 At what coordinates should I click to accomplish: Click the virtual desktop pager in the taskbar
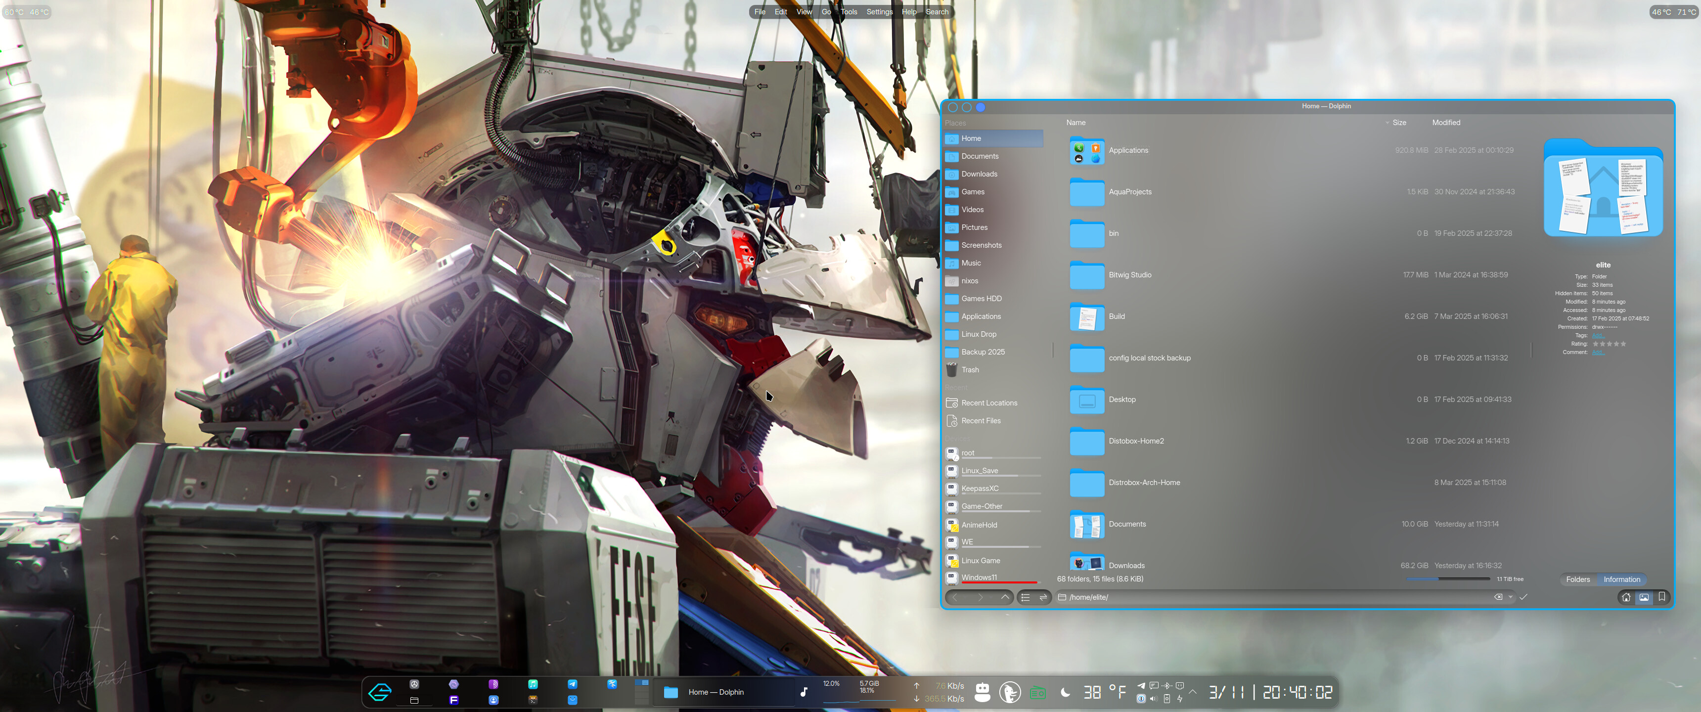(x=641, y=692)
